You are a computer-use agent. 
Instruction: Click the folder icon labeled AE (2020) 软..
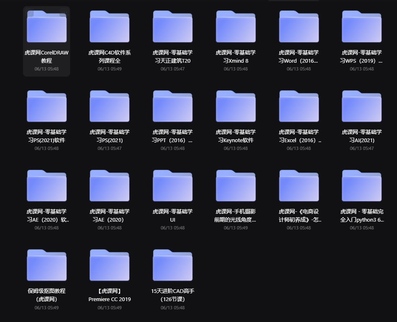pos(47,186)
